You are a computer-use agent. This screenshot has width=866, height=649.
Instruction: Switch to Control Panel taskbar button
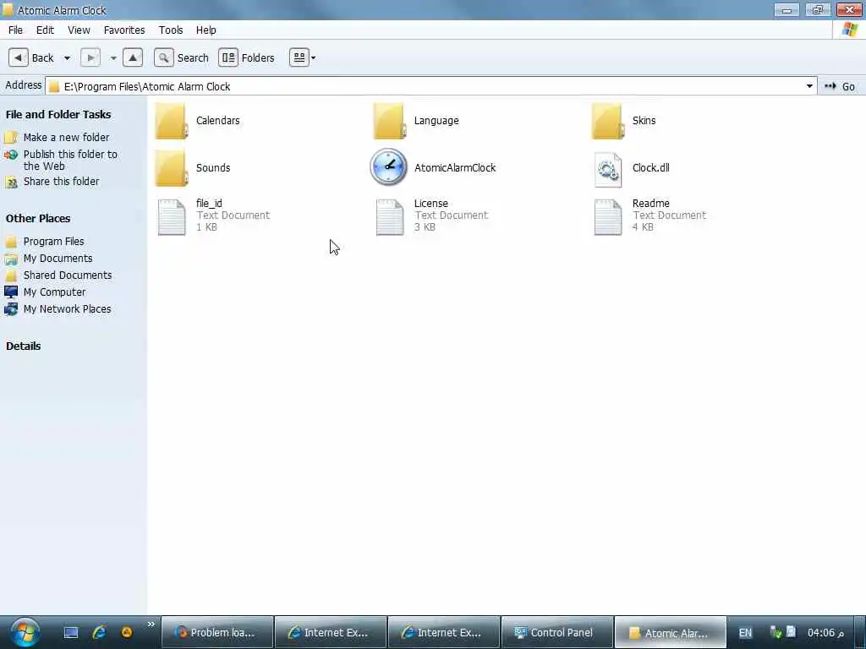pyautogui.click(x=556, y=632)
